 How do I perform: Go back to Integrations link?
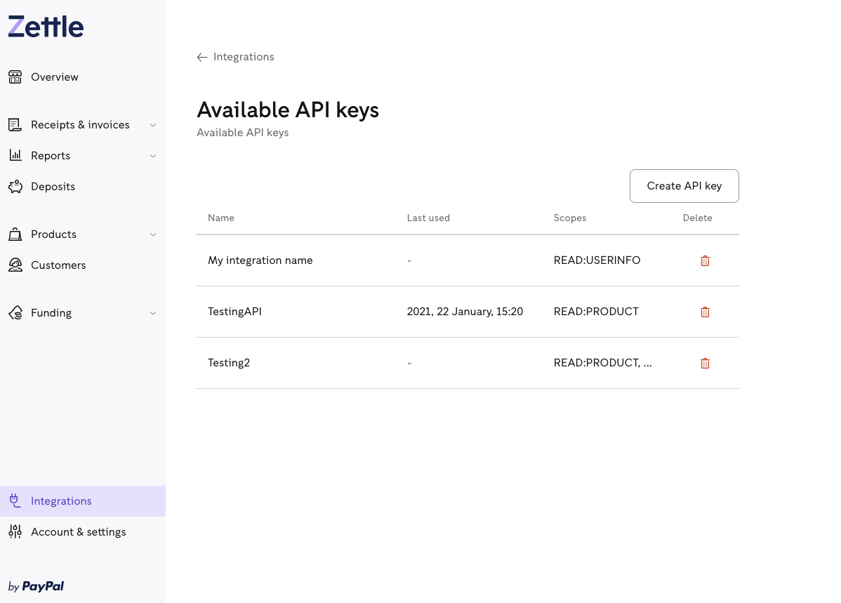[236, 57]
